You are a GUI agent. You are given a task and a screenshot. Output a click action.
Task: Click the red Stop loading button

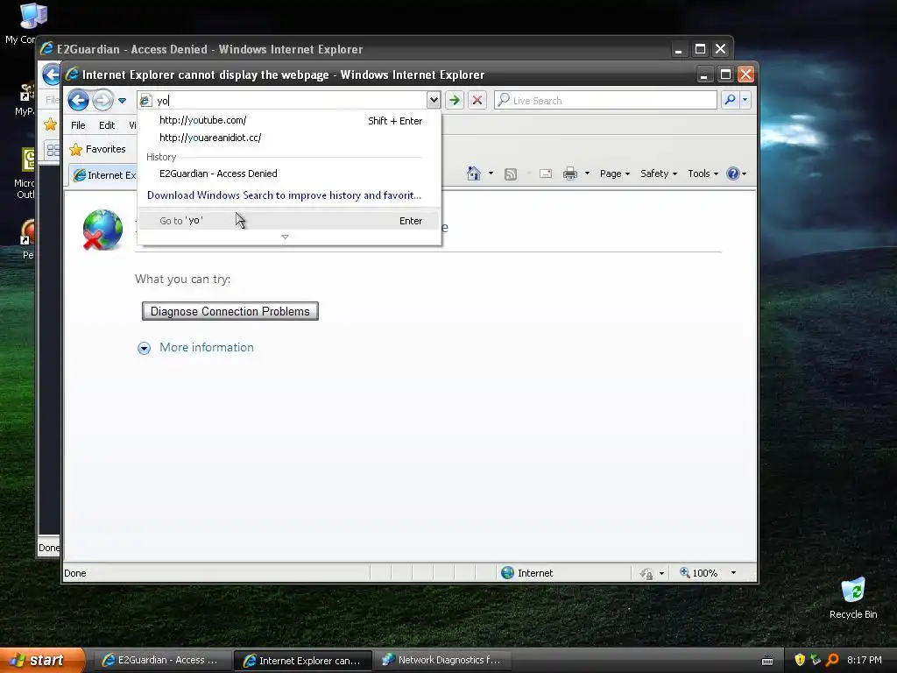click(x=477, y=100)
